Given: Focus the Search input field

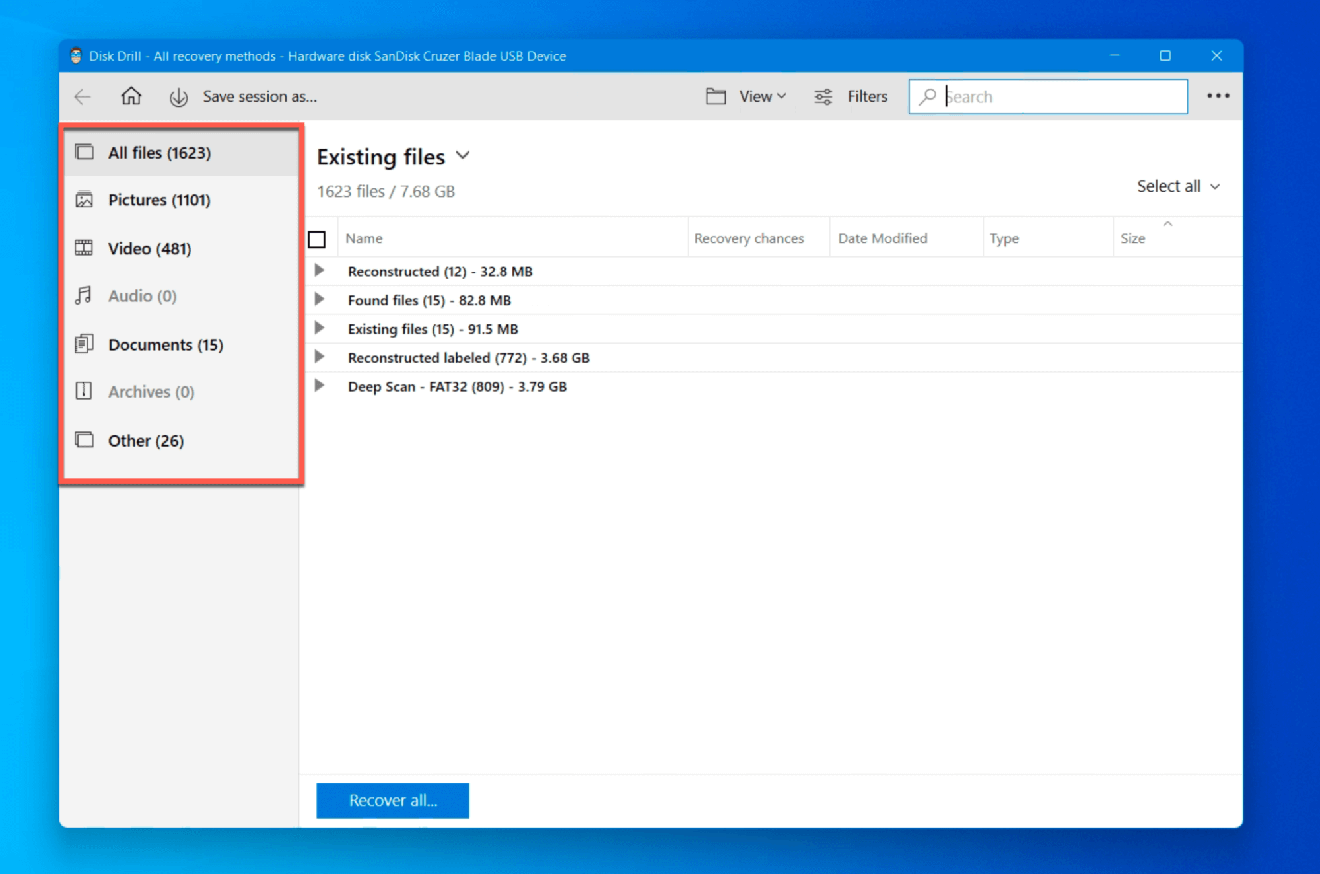Looking at the screenshot, I should 1048,96.
